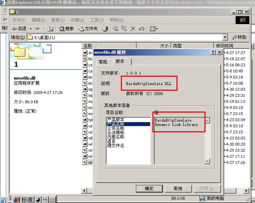This screenshot has width=255, height=203.
Task: Click the Forward arrow in the Explorer toolbar
Action: 37,29
